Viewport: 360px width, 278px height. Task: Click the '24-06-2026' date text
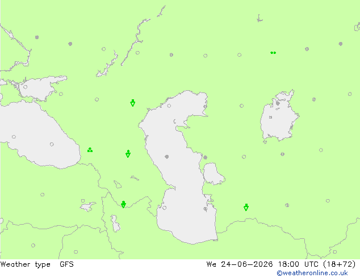[247, 264]
